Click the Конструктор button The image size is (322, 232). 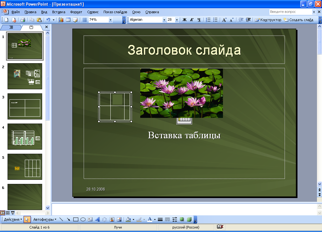click(268, 20)
